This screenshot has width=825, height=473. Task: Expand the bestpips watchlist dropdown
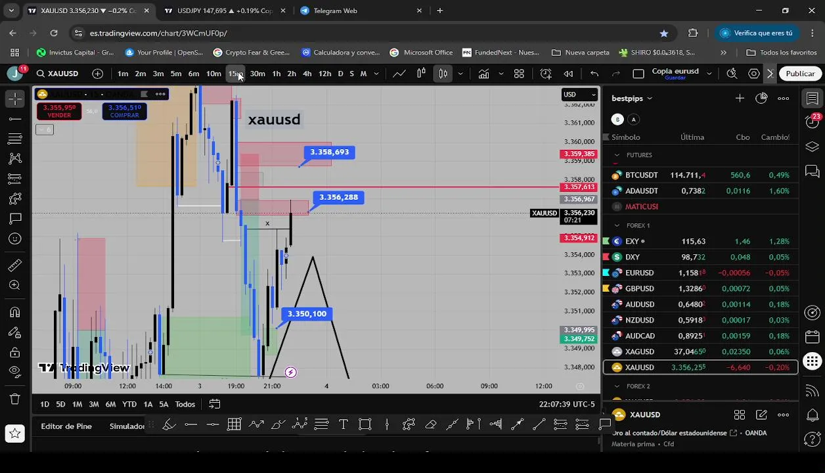coord(632,99)
